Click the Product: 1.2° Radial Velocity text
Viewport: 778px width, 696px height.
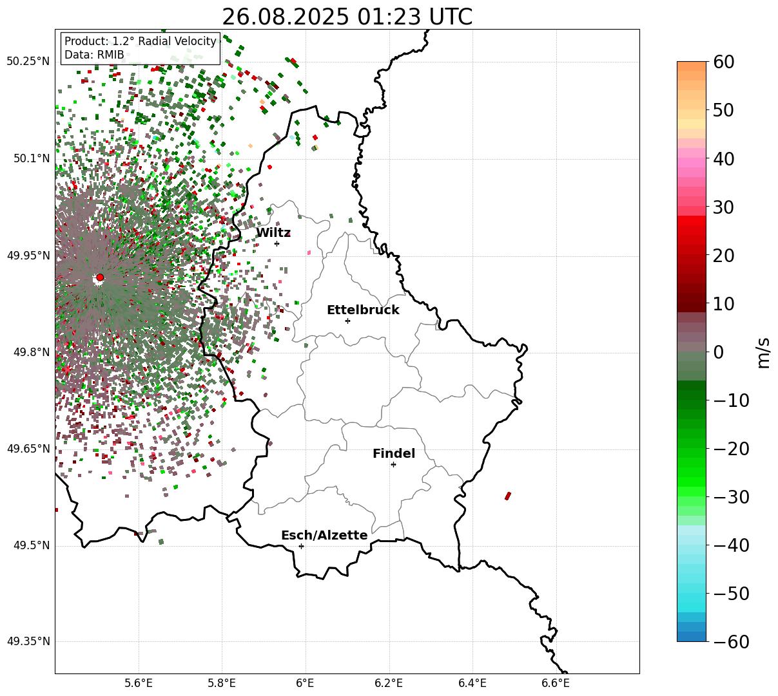[141, 41]
